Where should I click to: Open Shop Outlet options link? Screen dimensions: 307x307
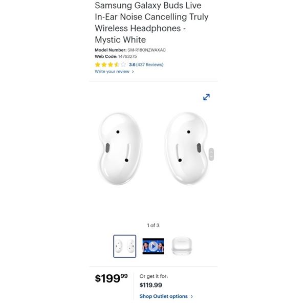click(x=164, y=296)
